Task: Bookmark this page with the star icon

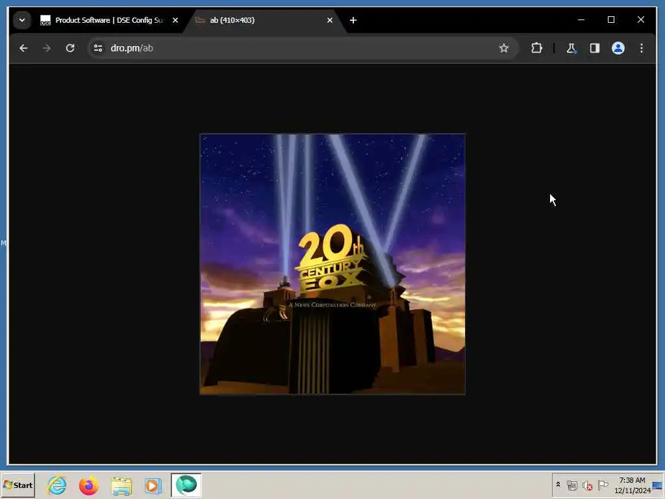Action: click(x=503, y=48)
